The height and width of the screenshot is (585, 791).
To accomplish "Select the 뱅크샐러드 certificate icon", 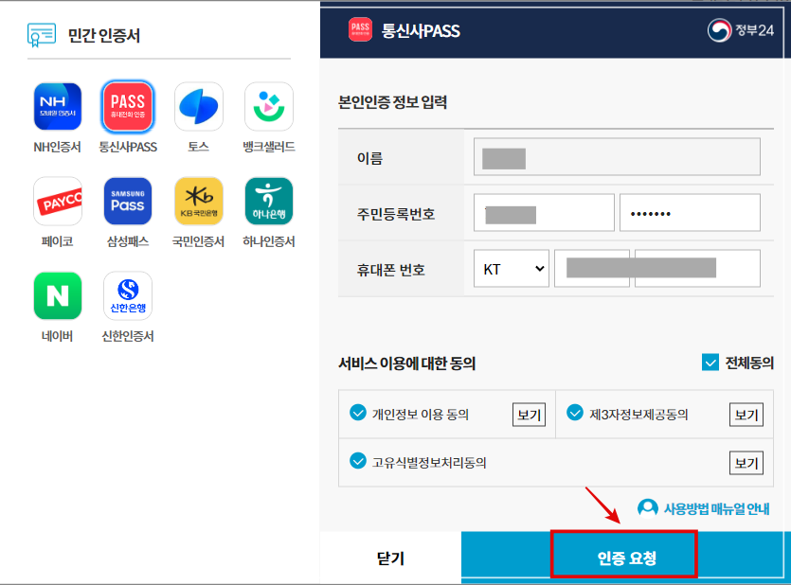I will pyautogui.click(x=268, y=106).
